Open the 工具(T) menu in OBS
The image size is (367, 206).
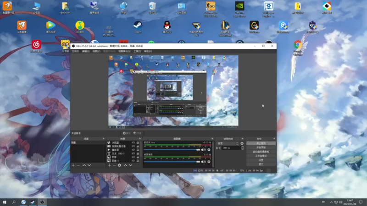click(x=137, y=51)
